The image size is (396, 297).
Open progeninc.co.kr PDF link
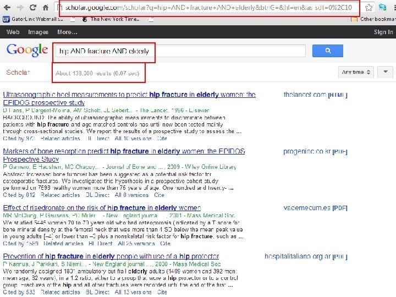(316, 151)
